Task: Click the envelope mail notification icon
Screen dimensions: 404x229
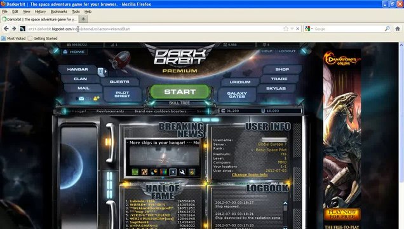Action: coord(81,98)
